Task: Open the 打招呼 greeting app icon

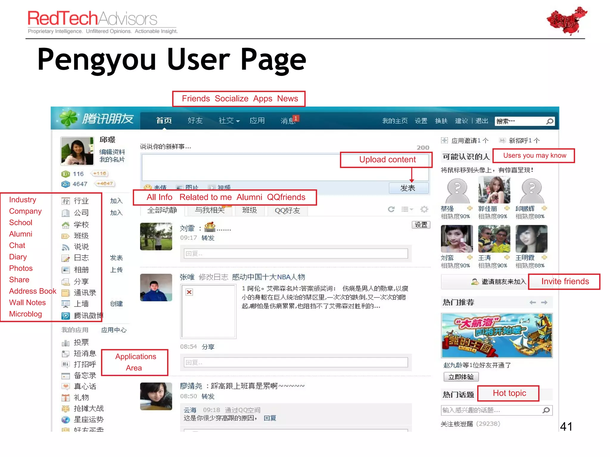Action: coord(66,364)
